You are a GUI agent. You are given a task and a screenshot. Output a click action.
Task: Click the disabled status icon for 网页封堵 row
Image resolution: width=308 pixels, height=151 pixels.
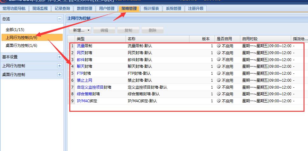[x=218, y=53]
